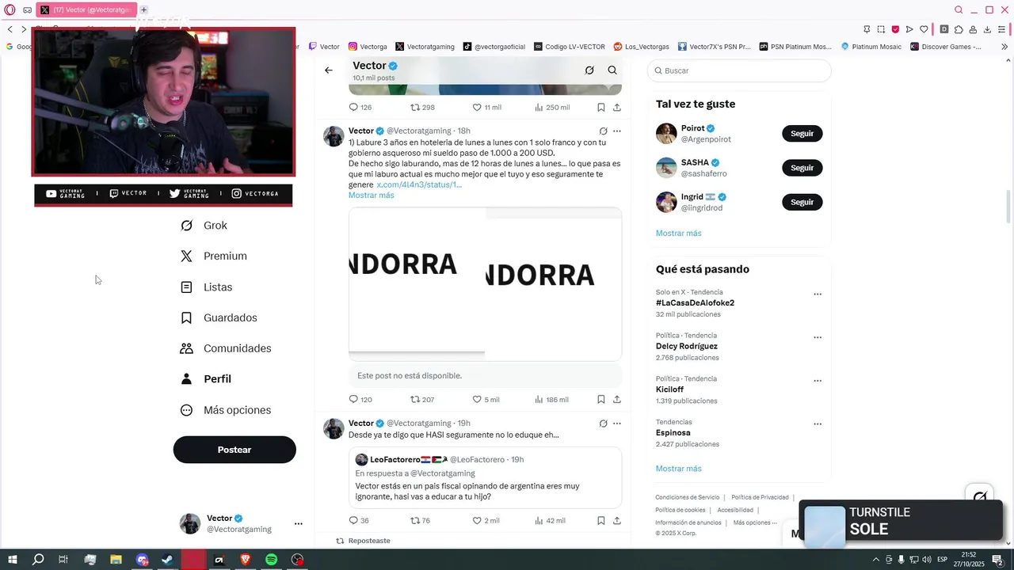Click the Buscar search field

pyautogui.click(x=739, y=70)
